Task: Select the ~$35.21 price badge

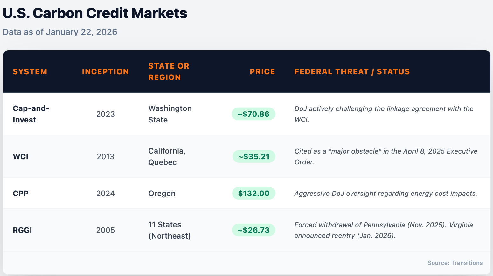Action: click(253, 157)
